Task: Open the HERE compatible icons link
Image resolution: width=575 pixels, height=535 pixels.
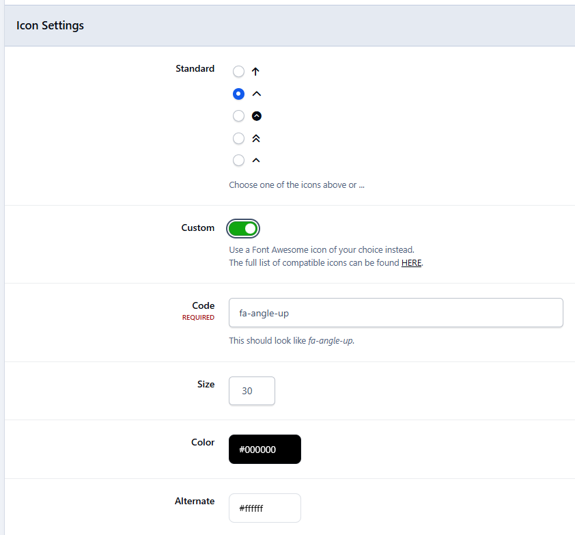Action: 411,263
